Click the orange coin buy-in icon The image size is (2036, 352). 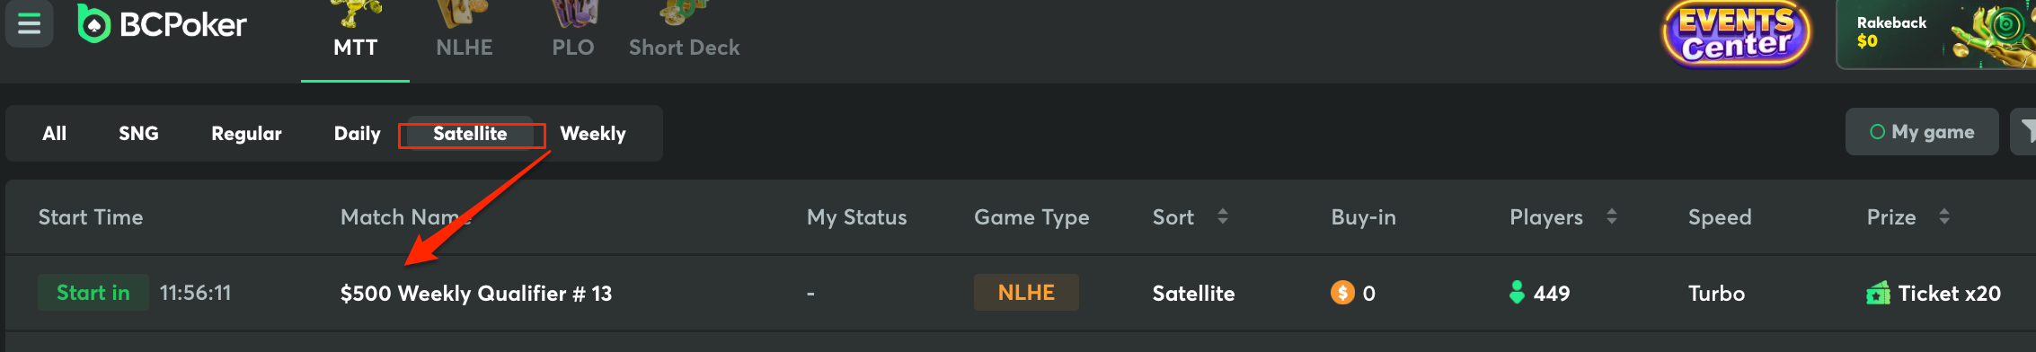1342,293
